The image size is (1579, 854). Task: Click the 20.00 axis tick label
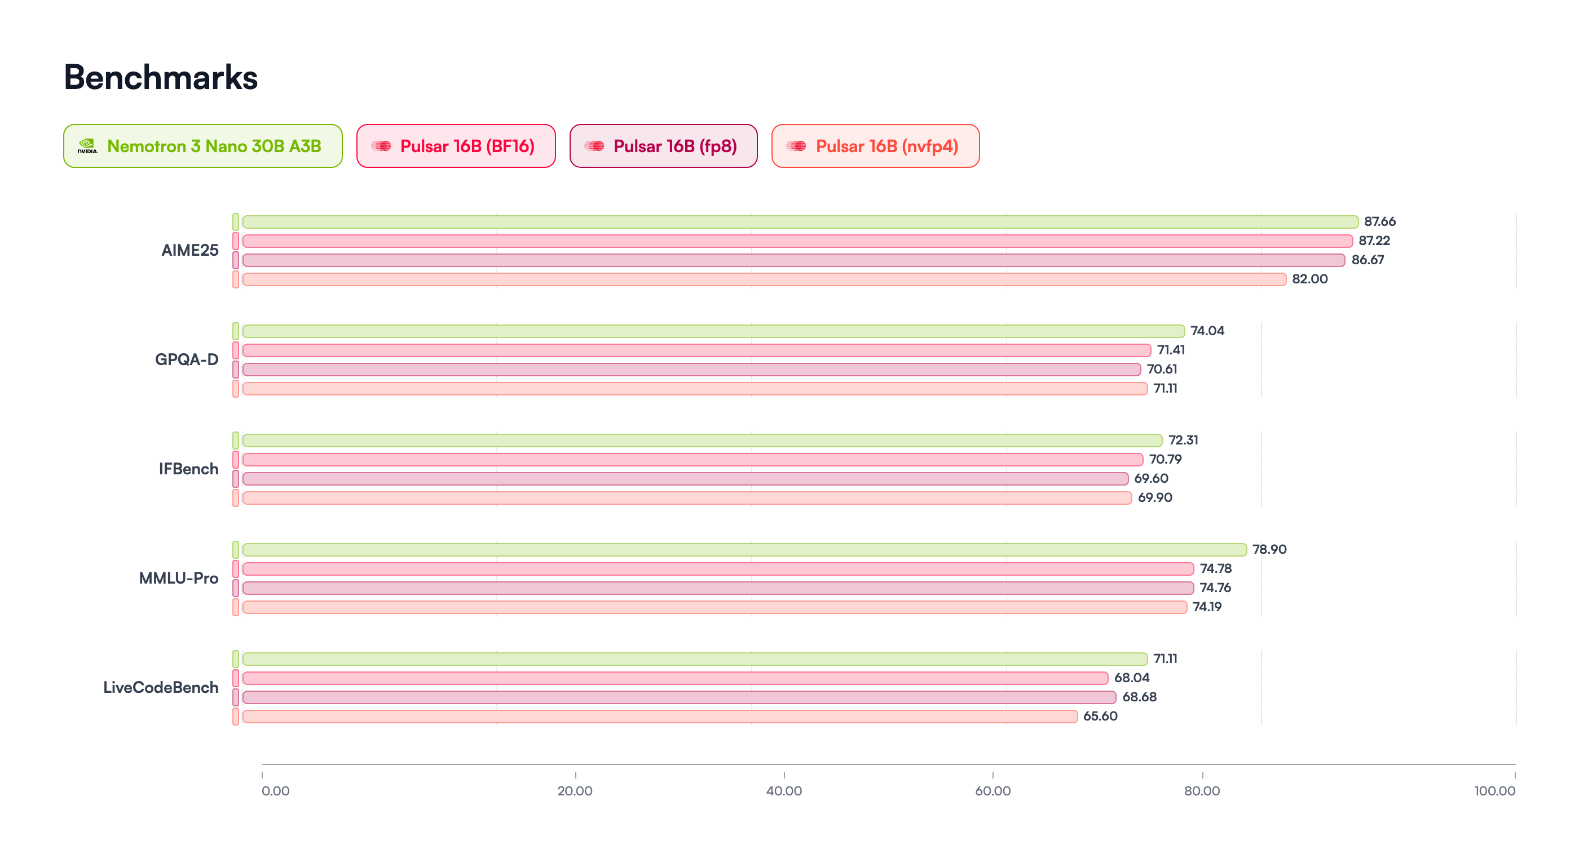click(x=575, y=791)
